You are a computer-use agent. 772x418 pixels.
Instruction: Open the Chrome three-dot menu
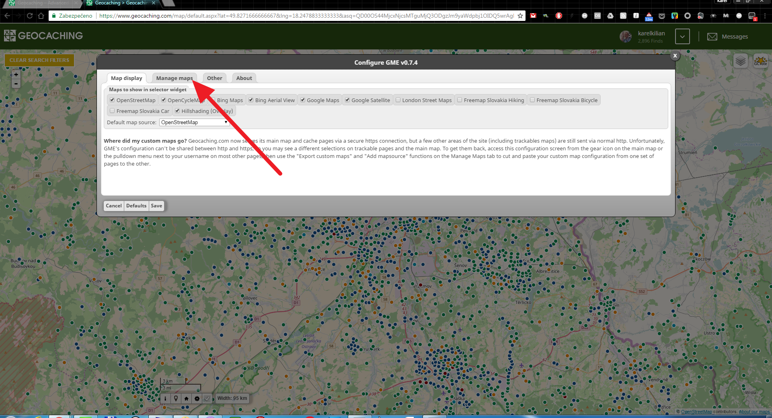coord(765,16)
